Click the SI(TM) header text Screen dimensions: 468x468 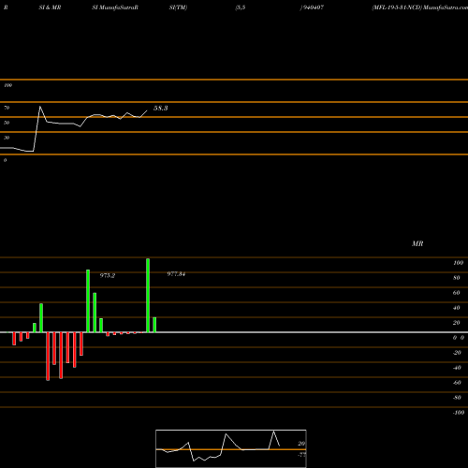pos(178,7)
